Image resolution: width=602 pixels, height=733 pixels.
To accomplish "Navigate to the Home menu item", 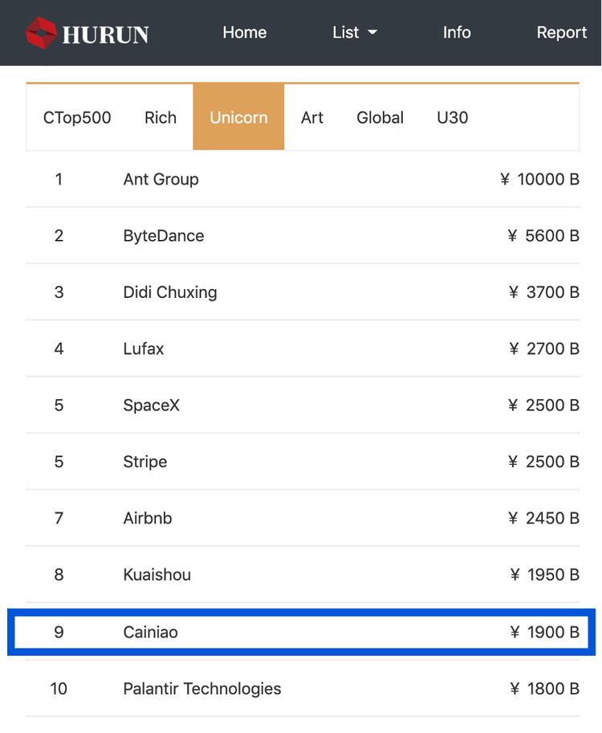I will point(244,32).
